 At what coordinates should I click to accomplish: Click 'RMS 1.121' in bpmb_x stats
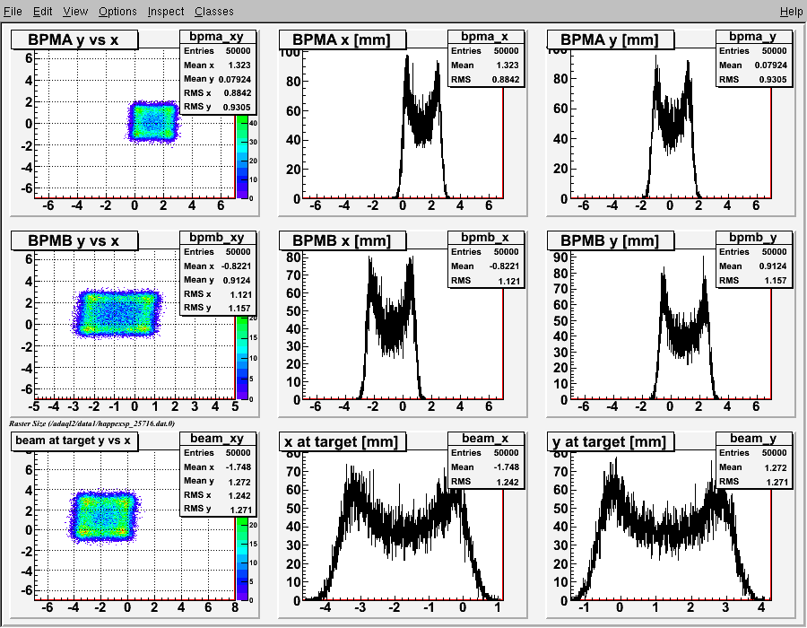[485, 281]
